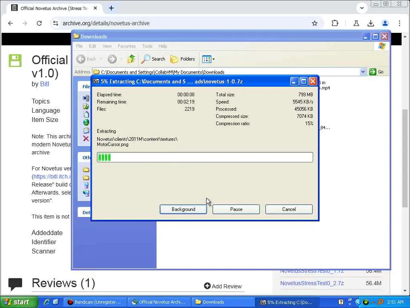Go up one folder level

(131, 59)
